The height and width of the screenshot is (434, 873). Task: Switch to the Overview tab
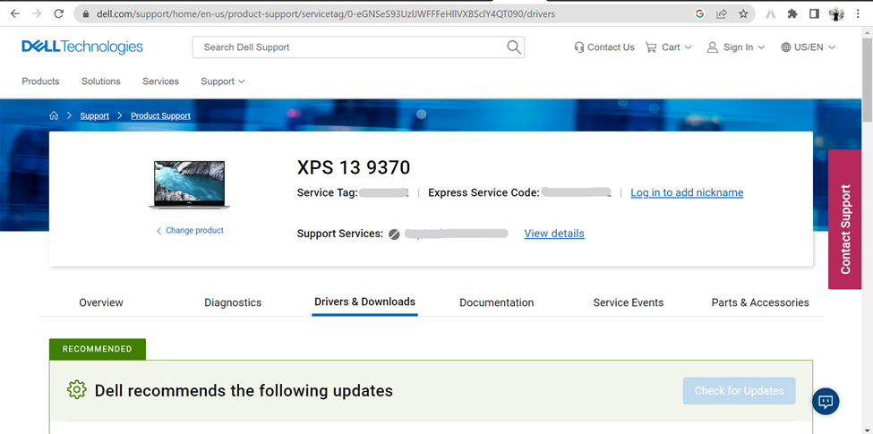[101, 302]
